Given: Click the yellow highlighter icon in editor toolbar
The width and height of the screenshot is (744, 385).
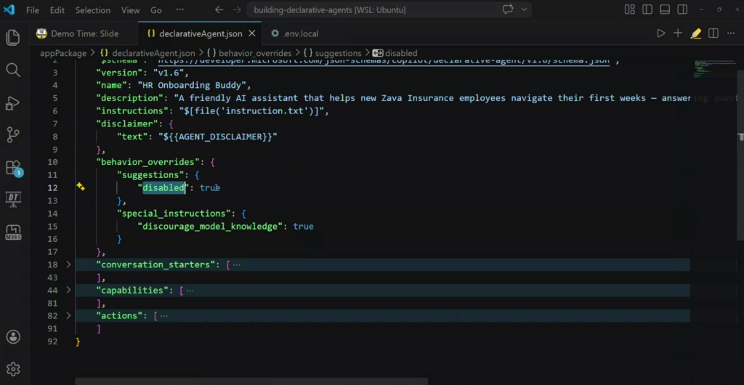Looking at the screenshot, I should click(x=695, y=33).
